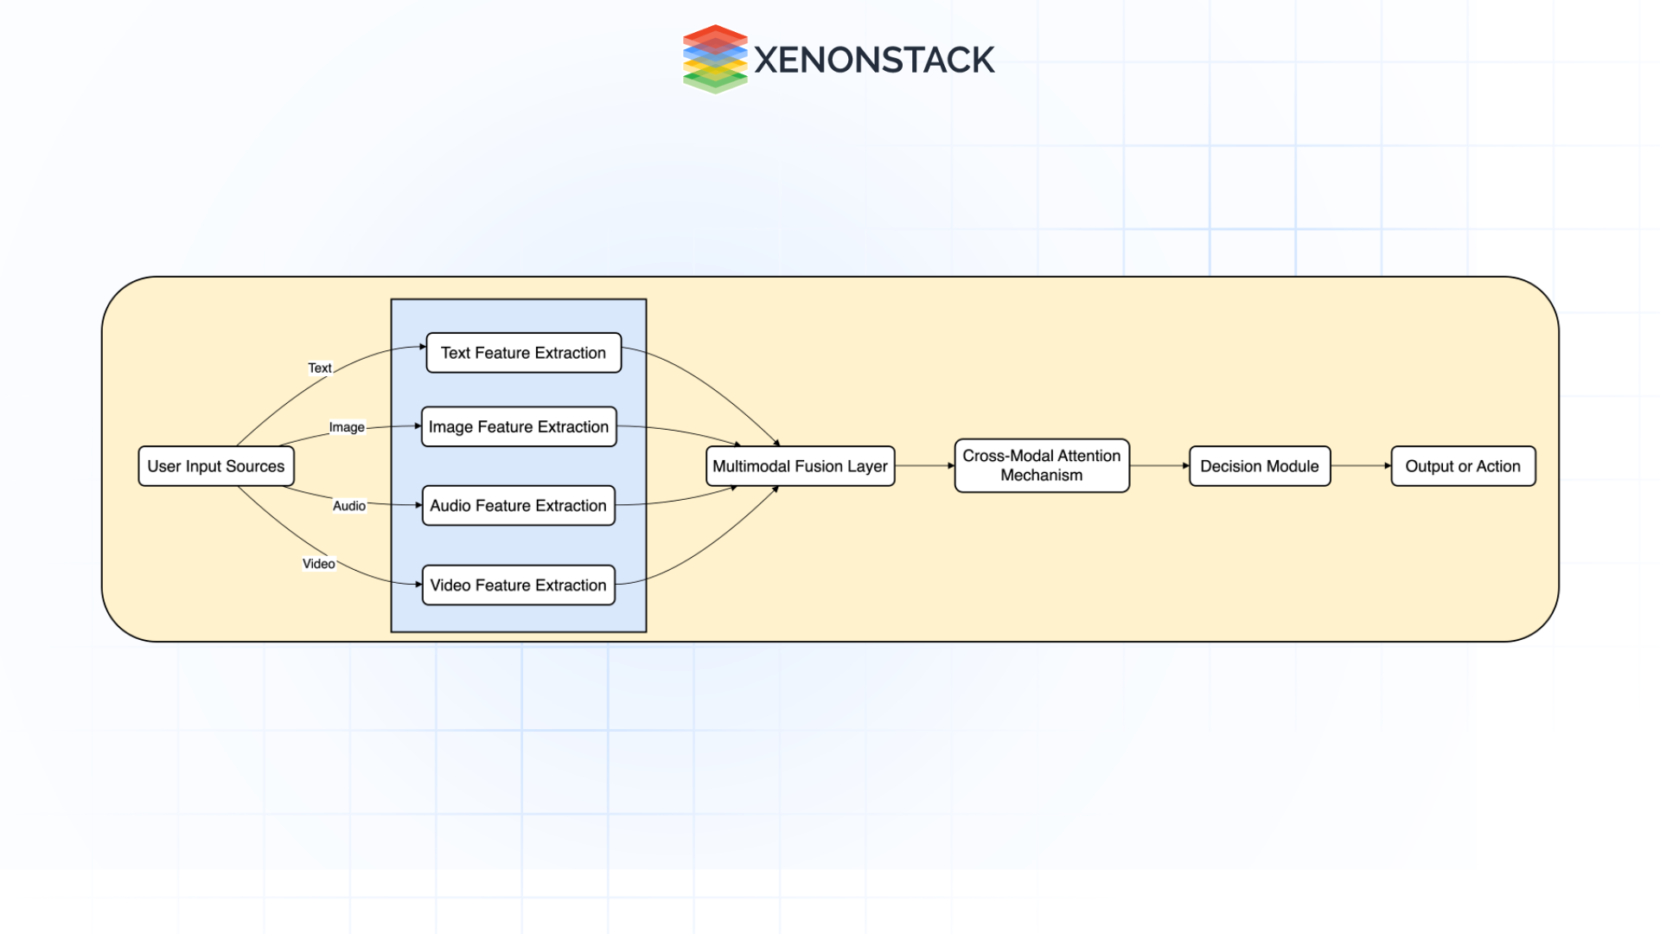Click arrow between Attention Mechanism and Decision Module

1159,466
